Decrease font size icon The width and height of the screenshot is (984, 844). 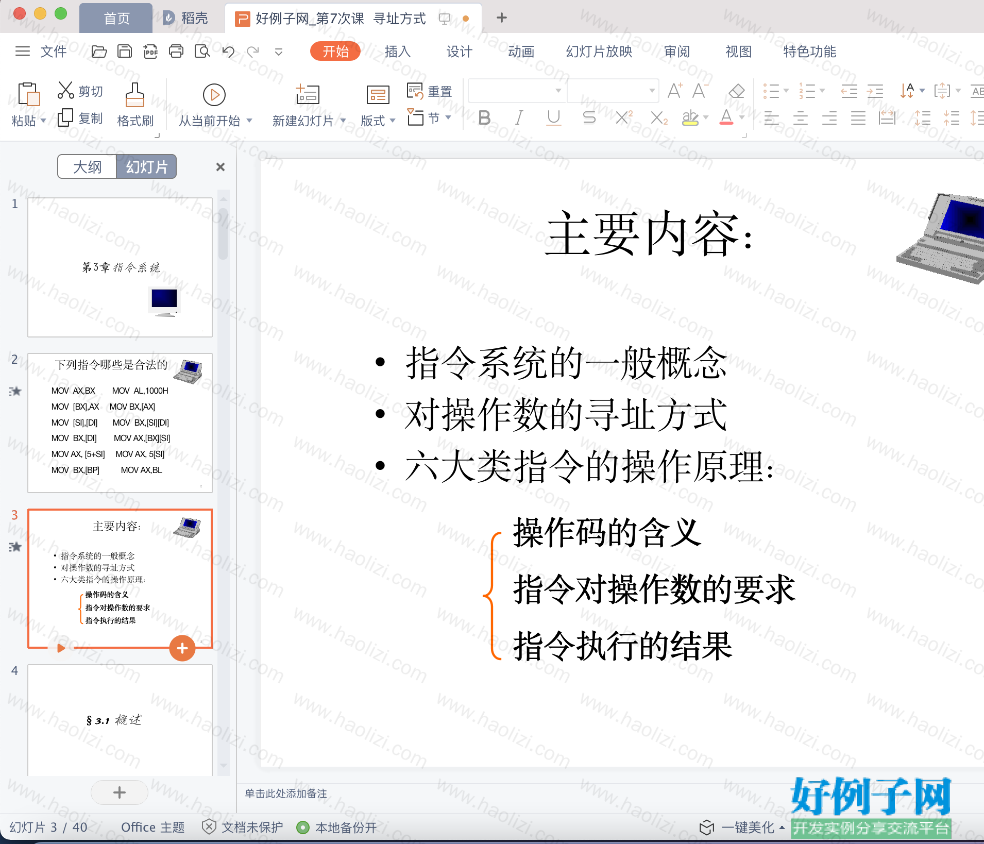click(x=700, y=91)
